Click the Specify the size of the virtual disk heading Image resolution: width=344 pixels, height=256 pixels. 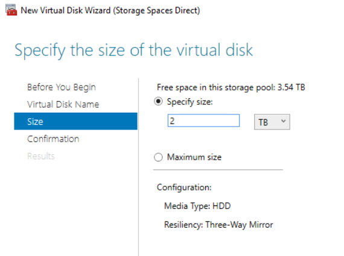point(133,51)
